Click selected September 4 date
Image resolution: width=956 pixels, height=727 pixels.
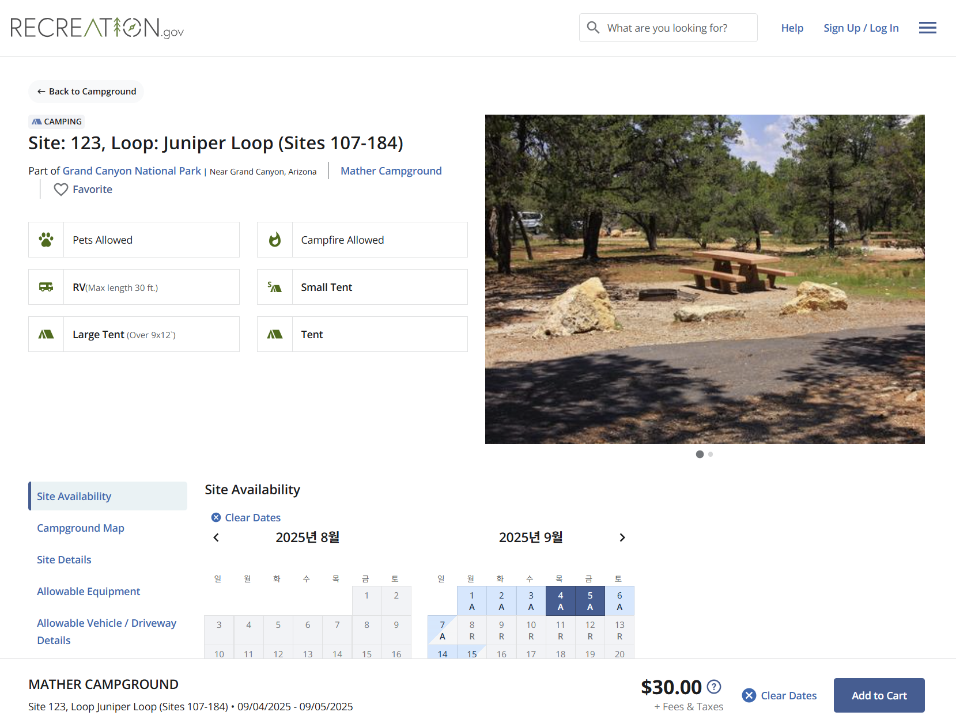(561, 601)
